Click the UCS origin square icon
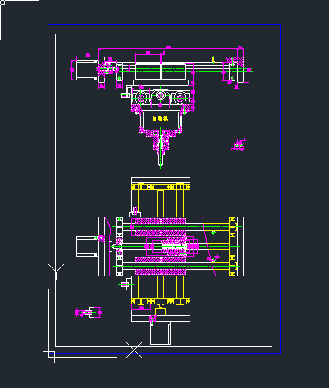The height and width of the screenshot is (388, 329). [48, 357]
